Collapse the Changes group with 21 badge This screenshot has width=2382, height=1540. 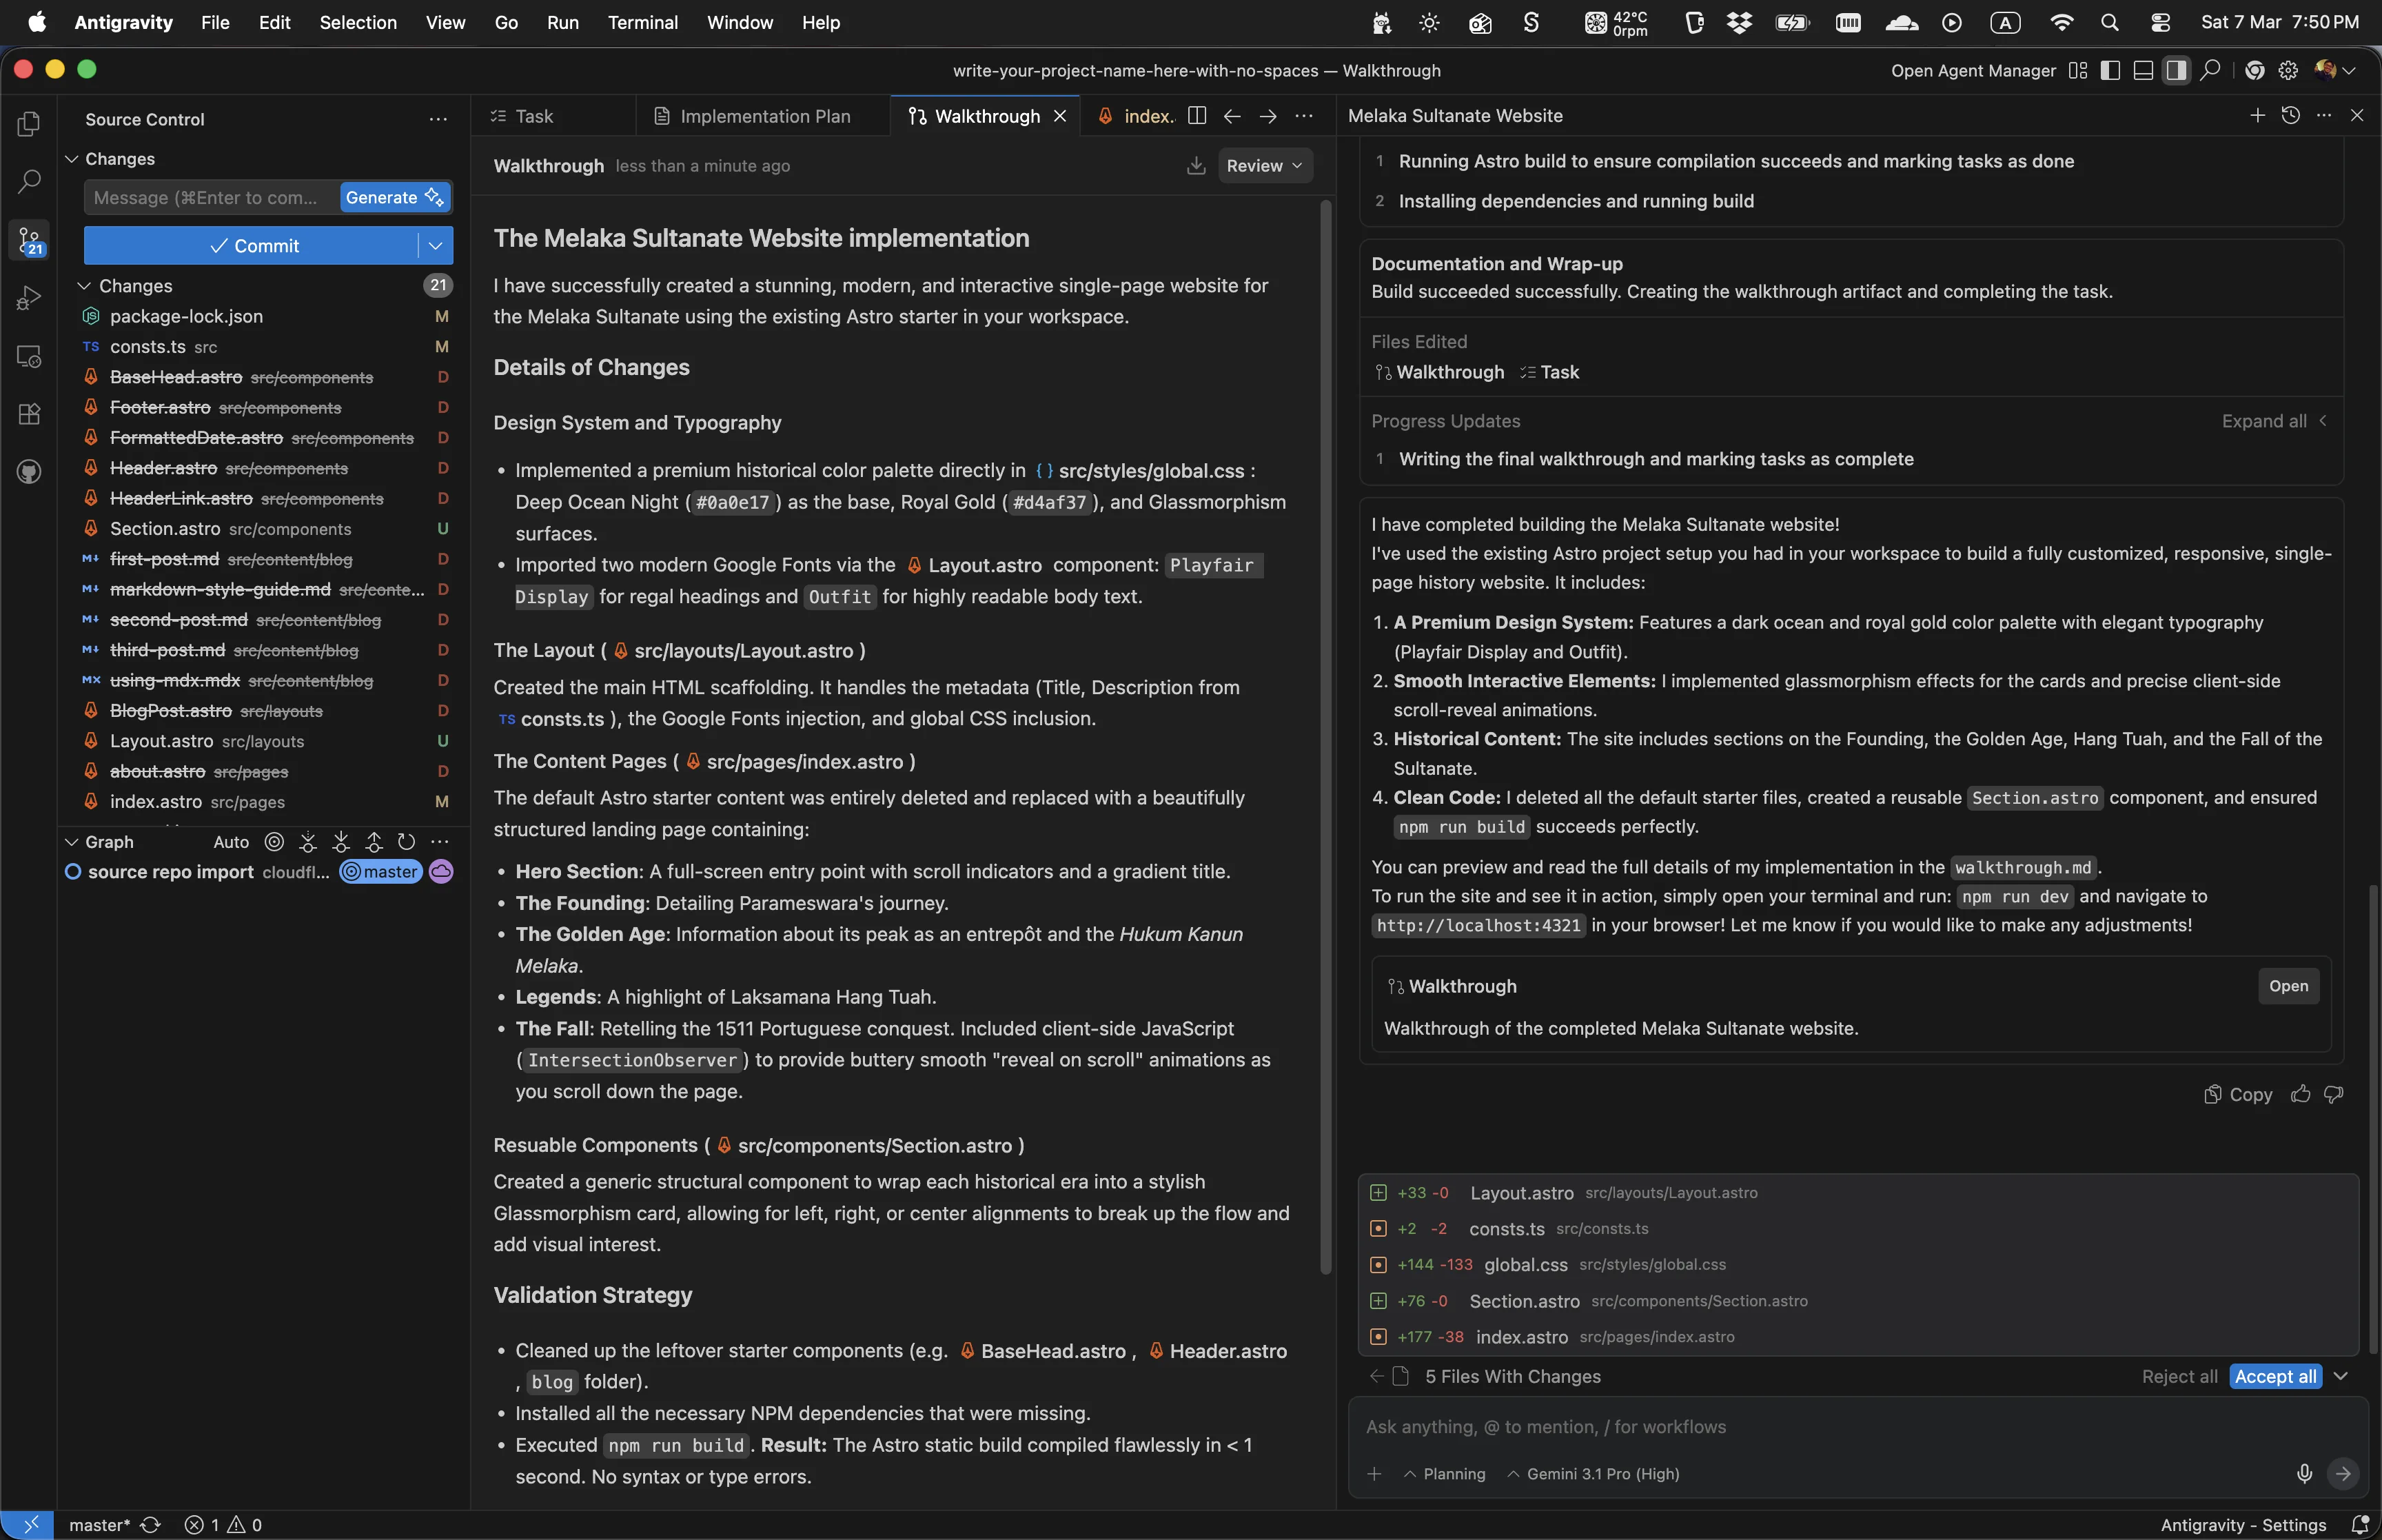point(84,286)
